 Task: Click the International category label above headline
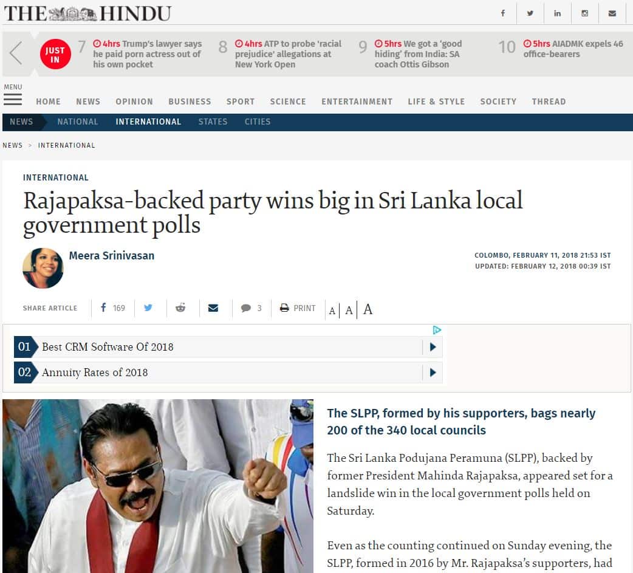tap(56, 177)
